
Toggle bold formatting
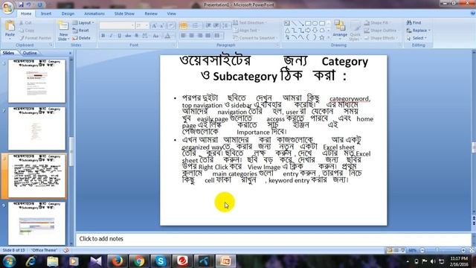click(x=103, y=36)
